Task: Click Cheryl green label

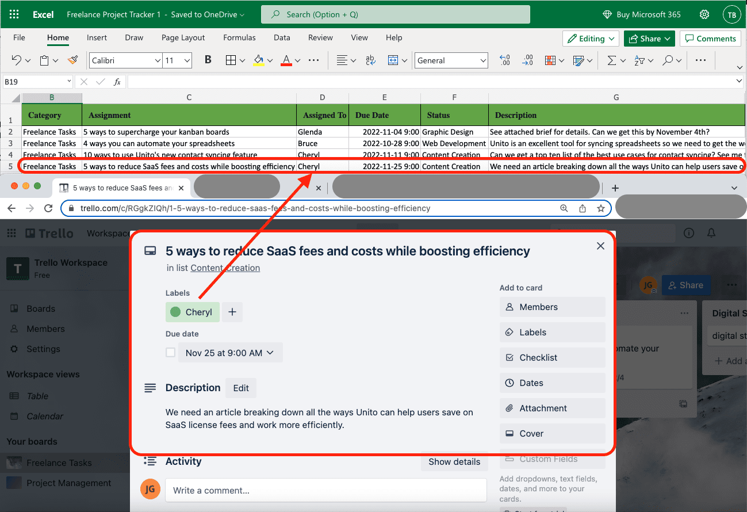Action: click(193, 312)
